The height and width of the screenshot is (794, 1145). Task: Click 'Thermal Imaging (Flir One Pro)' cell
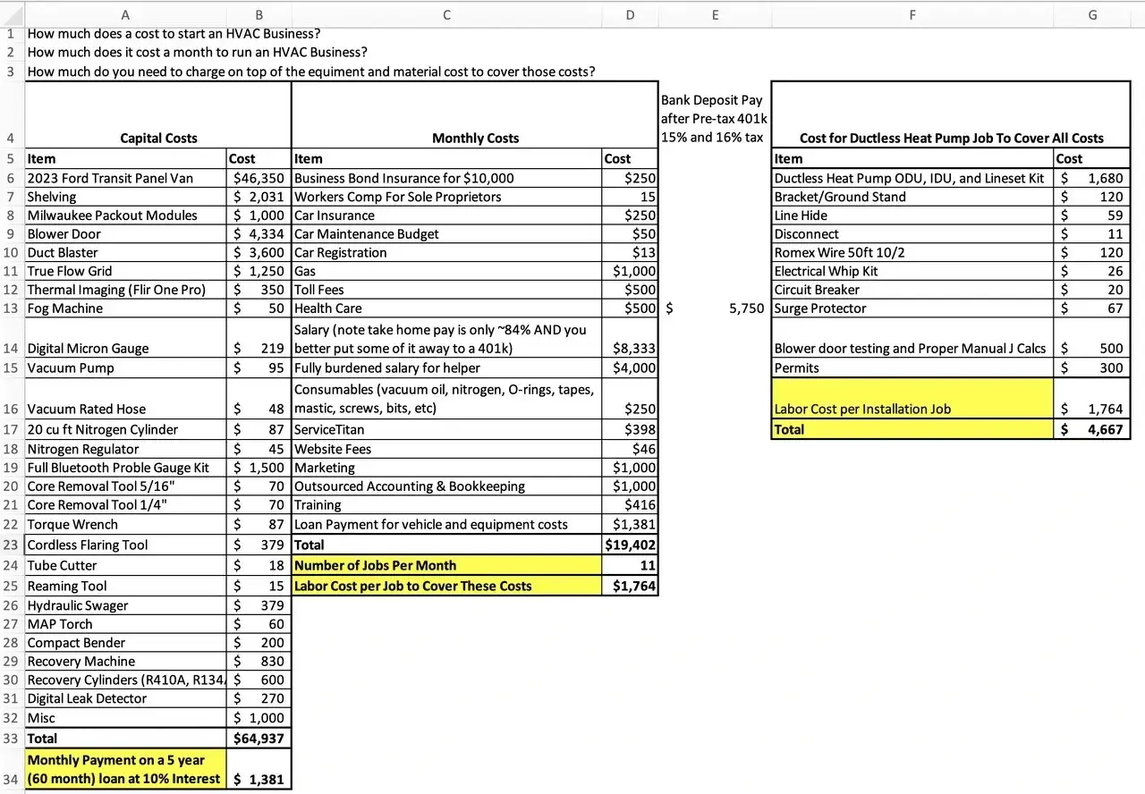pyautogui.click(x=126, y=290)
